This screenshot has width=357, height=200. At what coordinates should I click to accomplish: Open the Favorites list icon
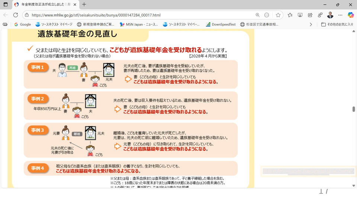tap(290, 15)
